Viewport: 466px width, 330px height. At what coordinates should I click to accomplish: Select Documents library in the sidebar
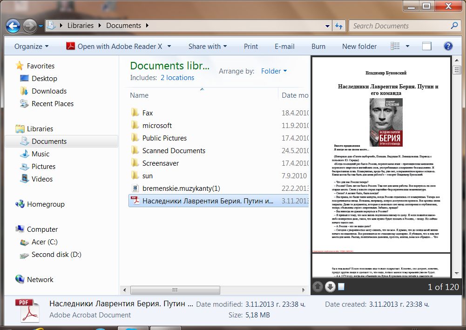click(61, 141)
